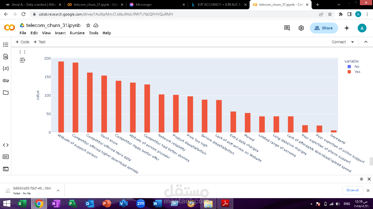Open Excel from the taskbar
The image size is (373, 209).
22,204
